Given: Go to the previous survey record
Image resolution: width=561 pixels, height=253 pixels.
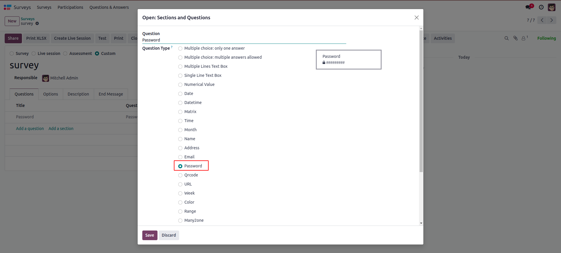Looking at the screenshot, I should 542,20.
